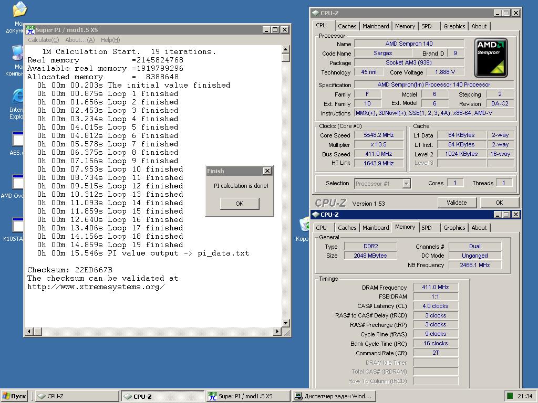Switch to Super PI taskbar button
The width and height of the screenshot is (538, 403).
point(249,396)
